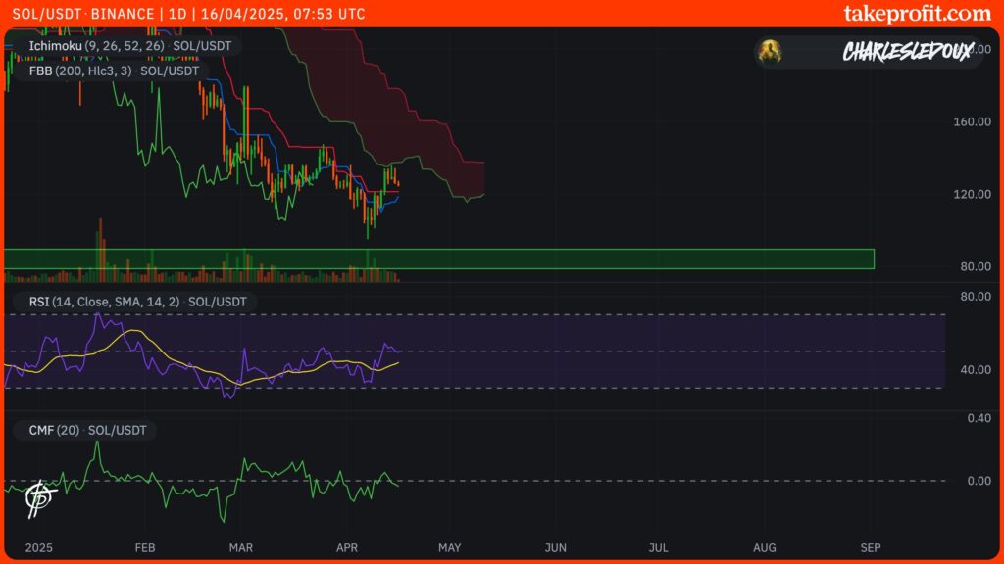Click the SEP label on time axis

(x=868, y=547)
